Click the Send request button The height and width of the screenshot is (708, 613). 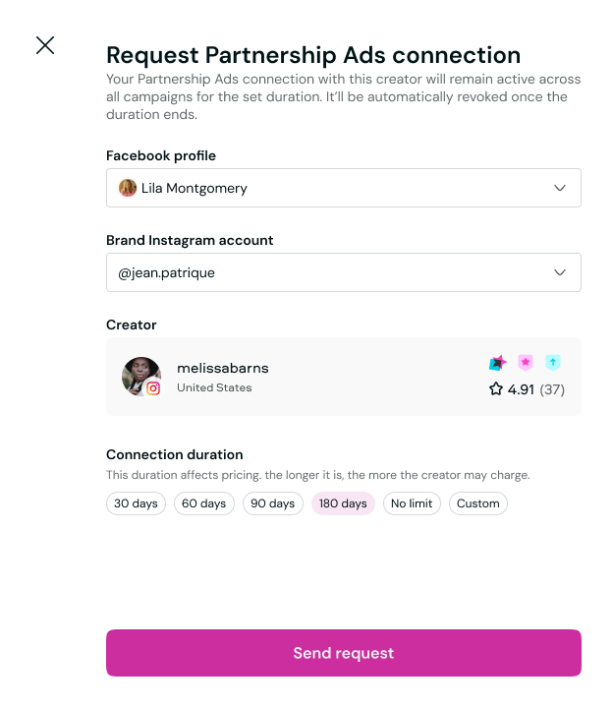pyautogui.click(x=344, y=653)
